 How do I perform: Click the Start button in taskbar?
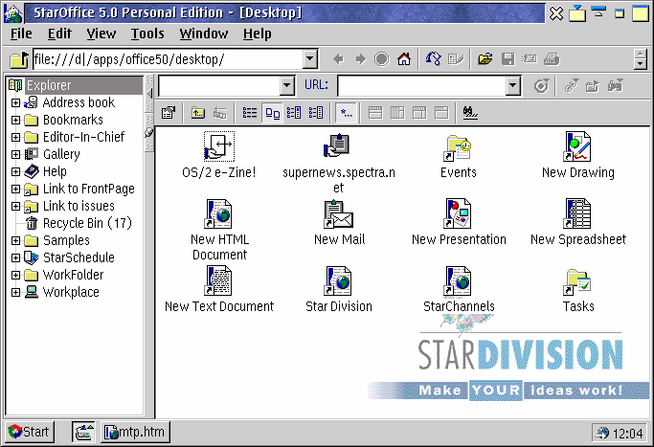[29, 432]
